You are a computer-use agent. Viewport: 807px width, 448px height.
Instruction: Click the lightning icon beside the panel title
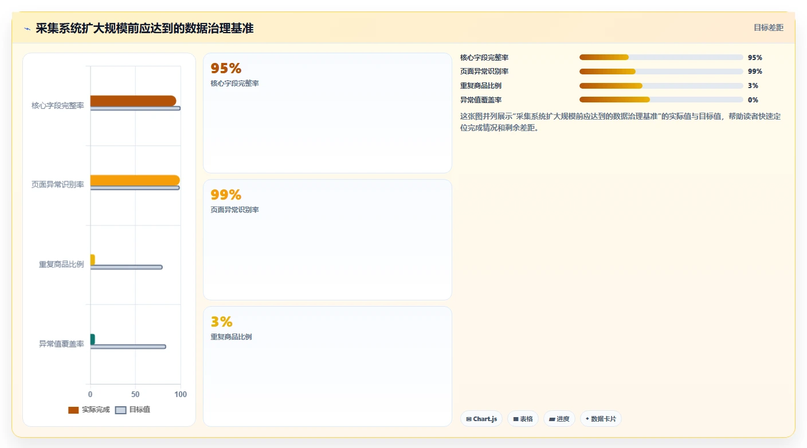point(28,29)
